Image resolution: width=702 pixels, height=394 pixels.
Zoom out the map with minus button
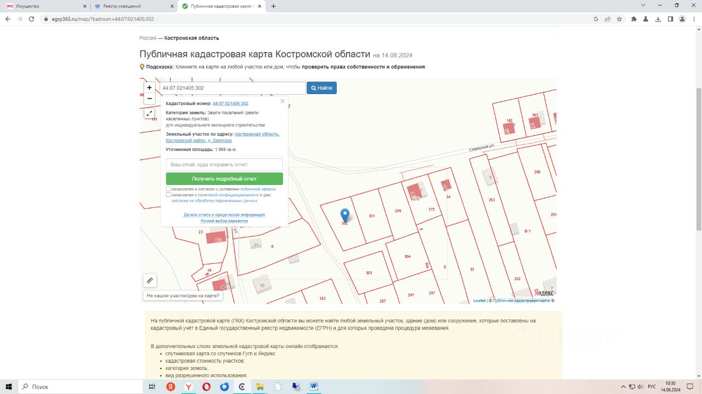pyautogui.click(x=149, y=99)
